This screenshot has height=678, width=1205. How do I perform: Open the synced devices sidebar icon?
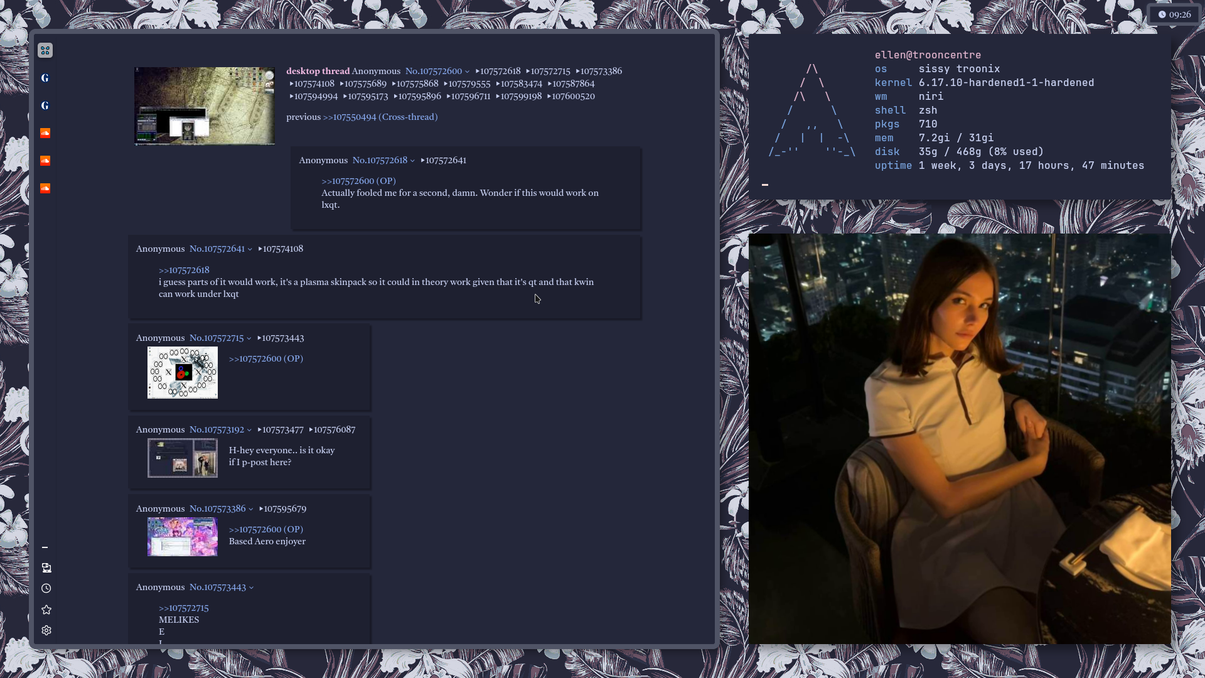tap(46, 568)
